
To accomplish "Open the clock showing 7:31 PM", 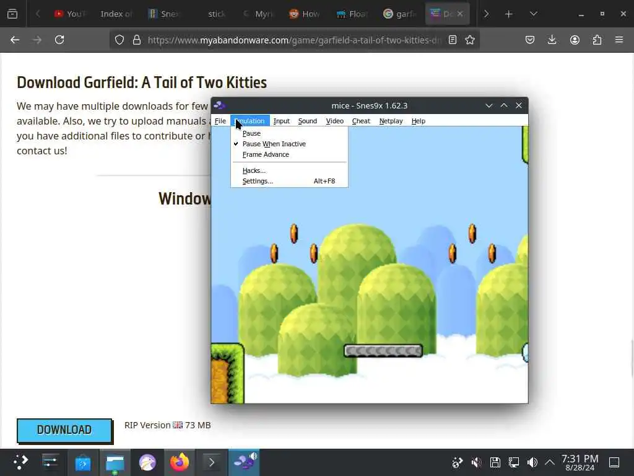I will (x=580, y=462).
